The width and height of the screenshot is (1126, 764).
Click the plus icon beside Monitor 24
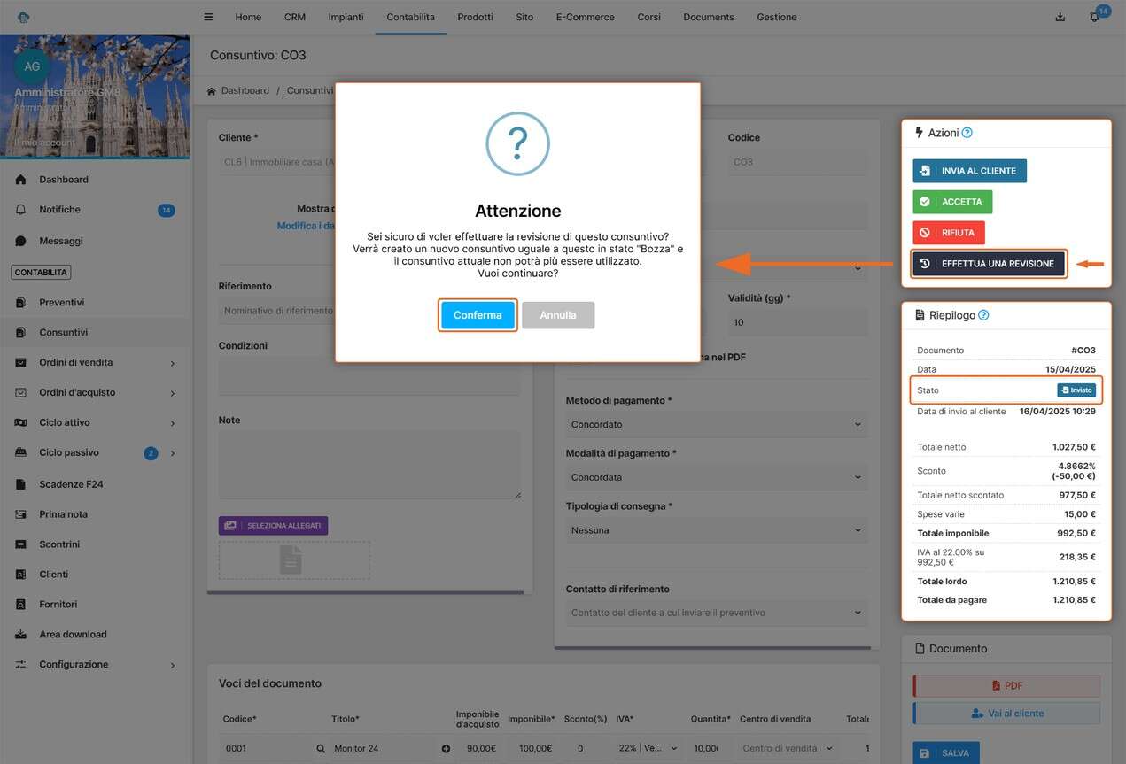(446, 748)
